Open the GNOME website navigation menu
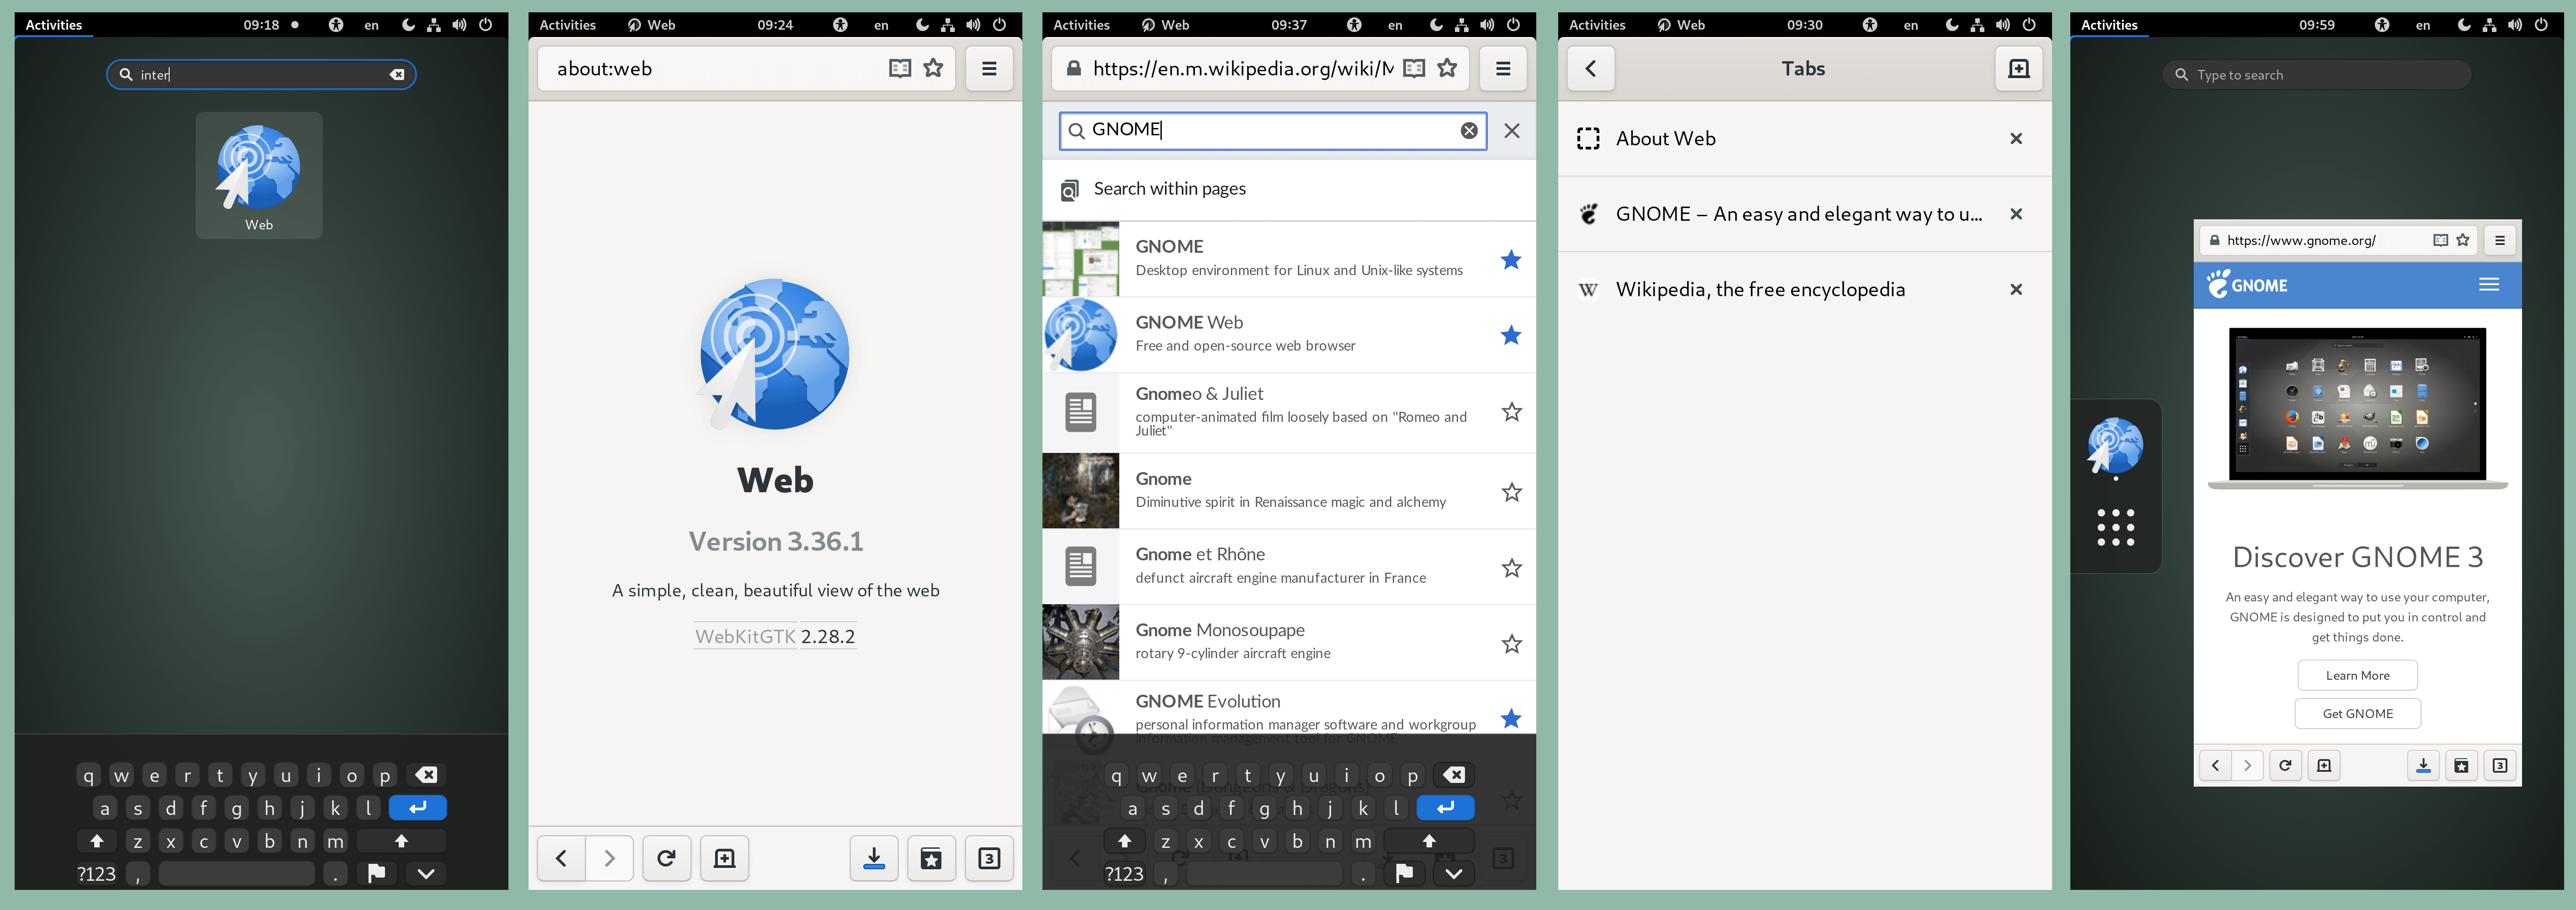 (x=2489, y=284)
